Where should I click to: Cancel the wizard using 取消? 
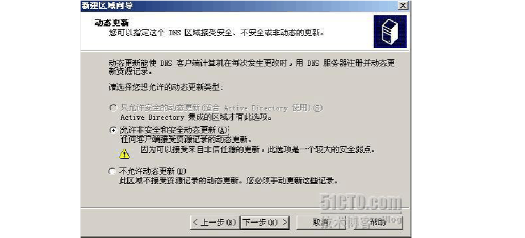tap(320, 222)
